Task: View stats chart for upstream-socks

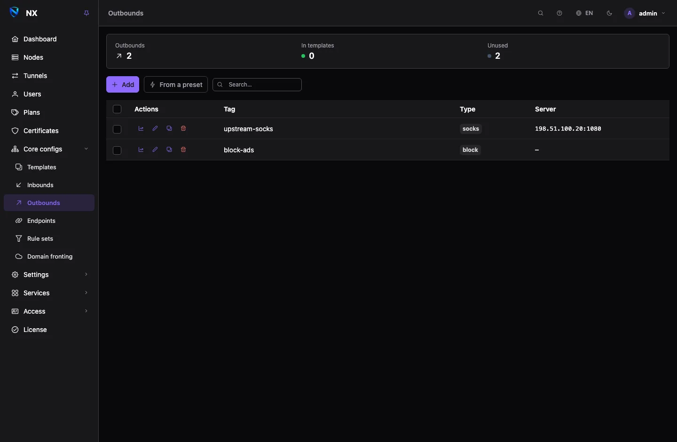Action: (x=141, y=128)
